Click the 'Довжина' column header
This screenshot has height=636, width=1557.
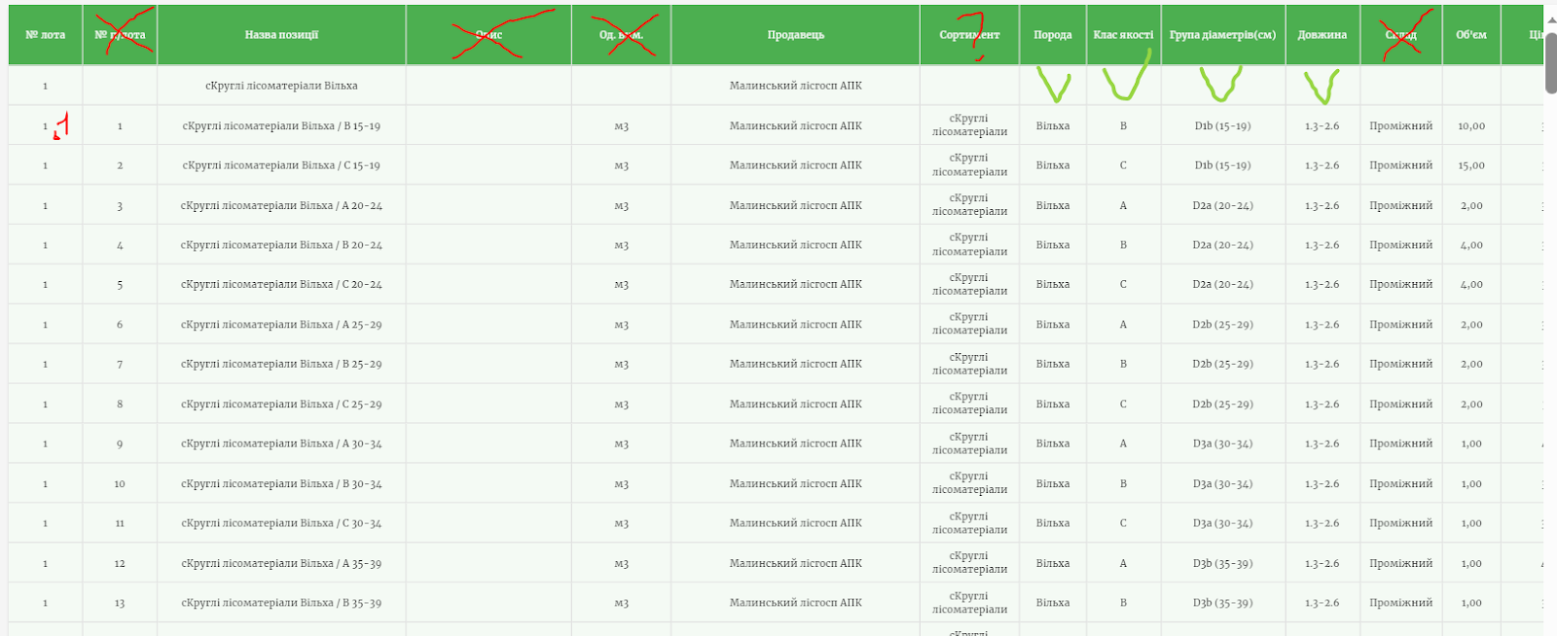click(1322, 35)
